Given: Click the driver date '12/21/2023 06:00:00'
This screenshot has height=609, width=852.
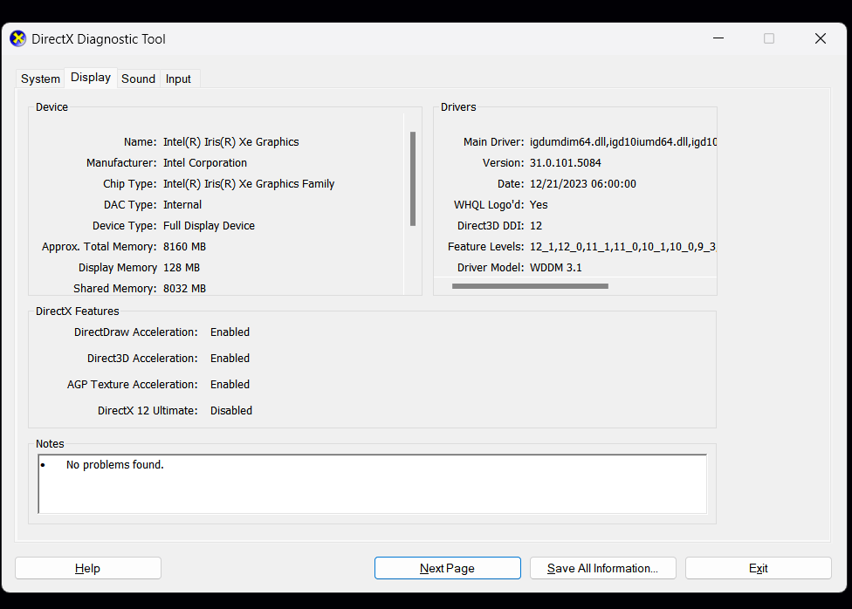Looking at the screenshot, I should 583,183.
